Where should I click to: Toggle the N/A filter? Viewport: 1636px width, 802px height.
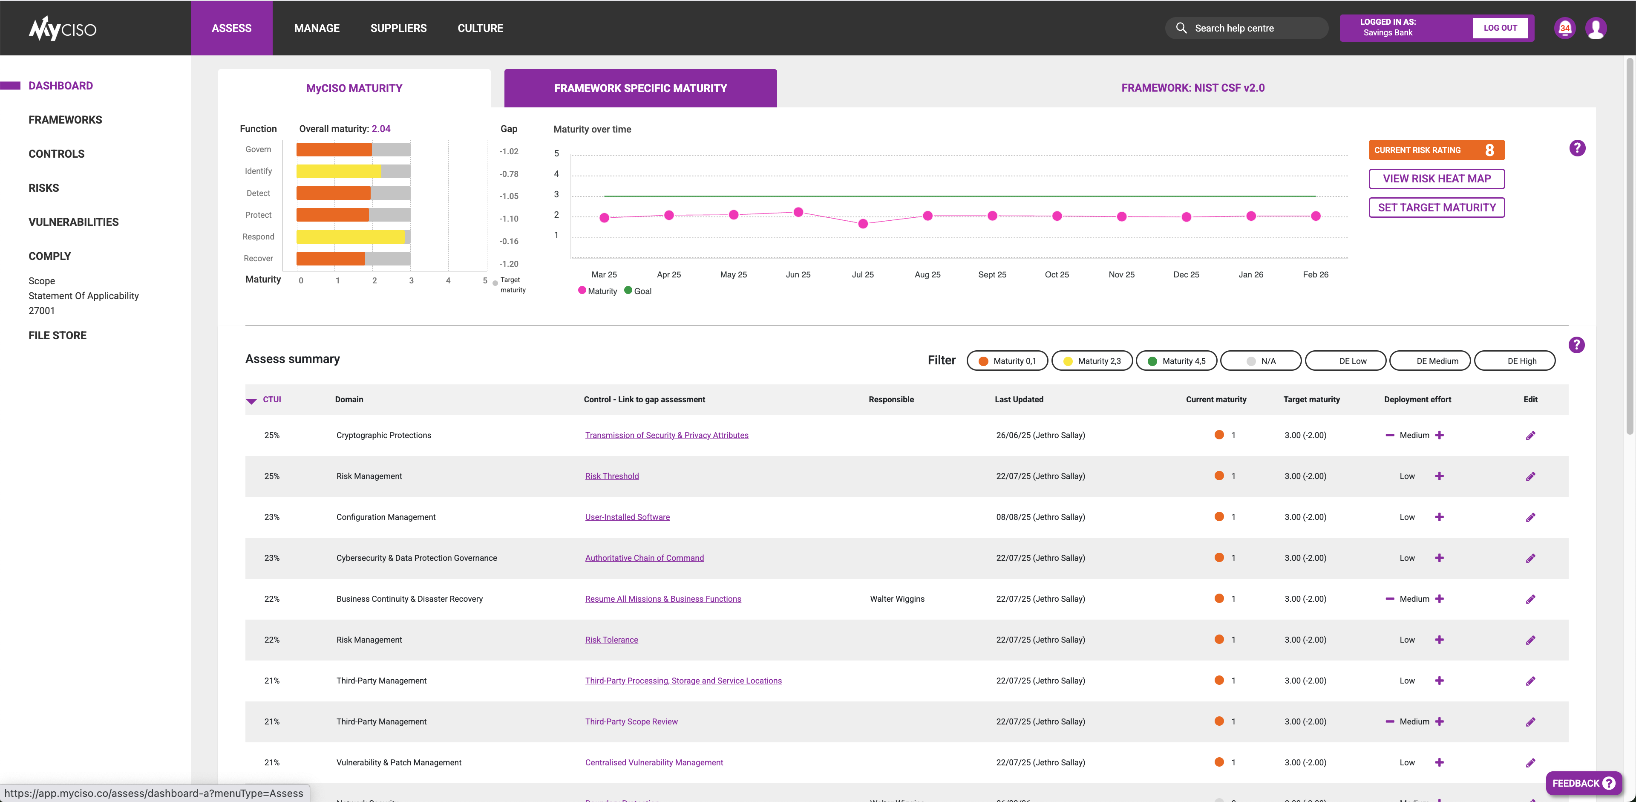click(x=1261, y=361)
